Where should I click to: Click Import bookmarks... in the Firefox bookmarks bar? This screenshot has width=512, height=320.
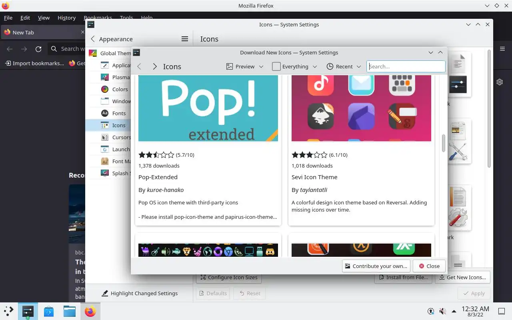tap(35, 63)
